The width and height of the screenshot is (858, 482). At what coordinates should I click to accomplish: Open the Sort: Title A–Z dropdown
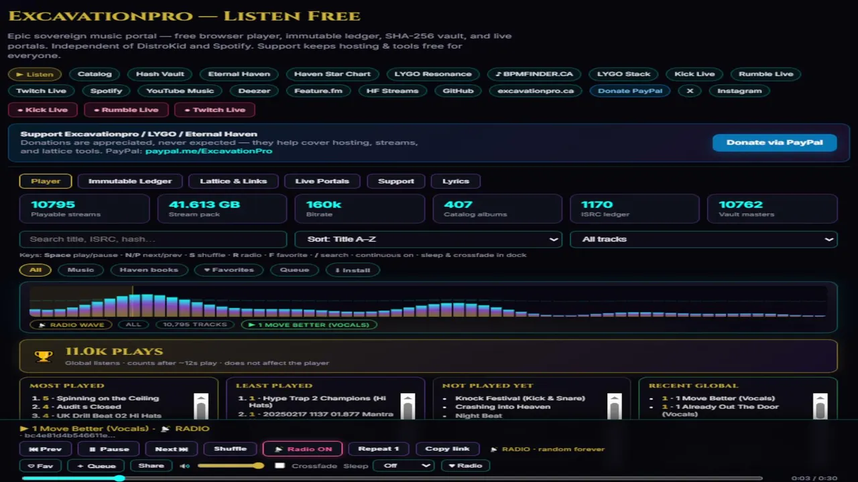pos(428,240)
